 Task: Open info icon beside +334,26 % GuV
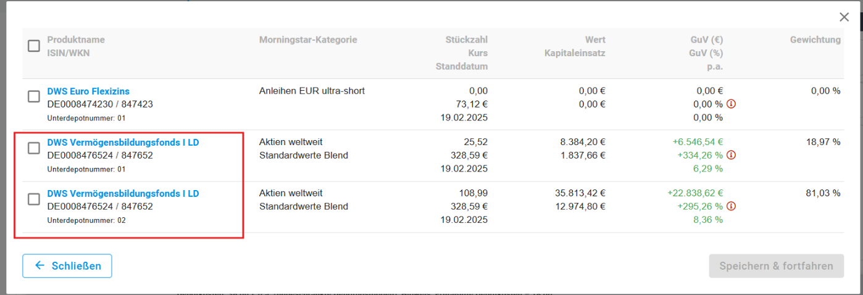[x=732, y=156]
